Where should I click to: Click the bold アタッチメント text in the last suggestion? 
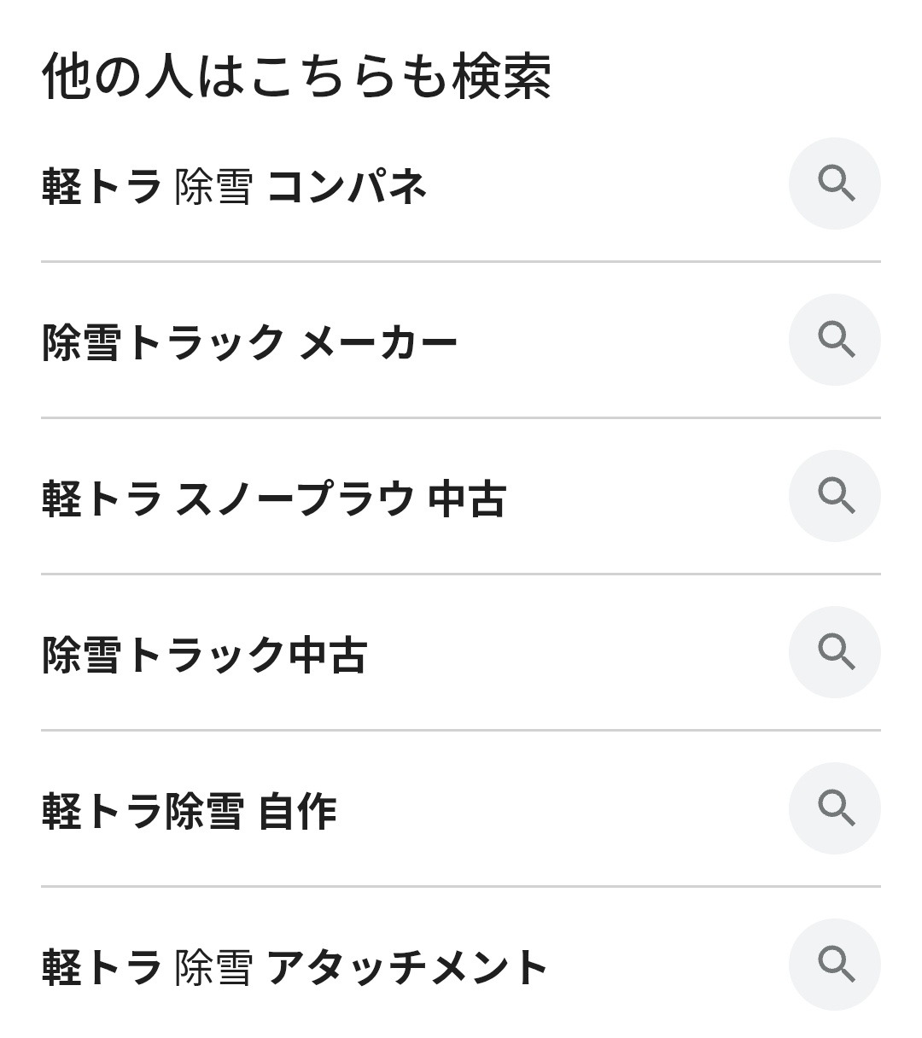407,967
